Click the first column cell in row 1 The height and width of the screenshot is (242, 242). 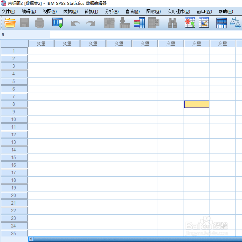41,51
